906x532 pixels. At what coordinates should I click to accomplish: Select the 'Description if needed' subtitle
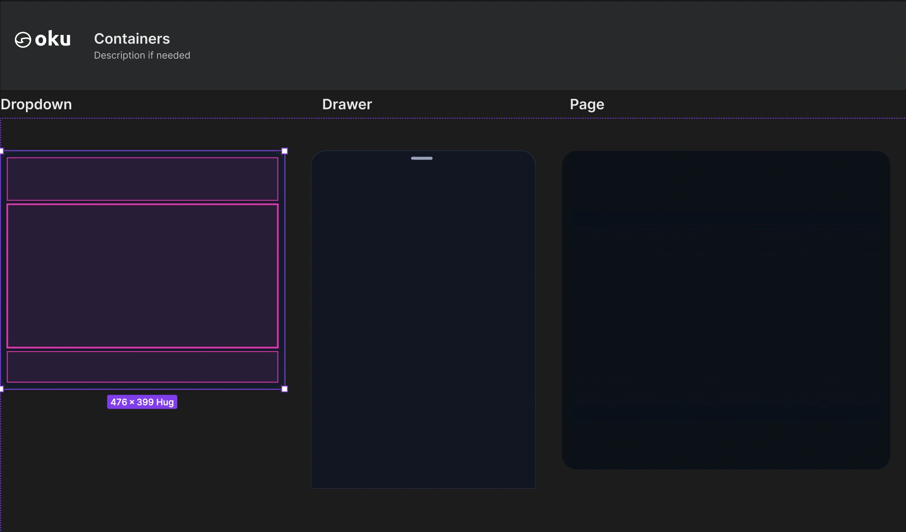click(x=142, y=55)
